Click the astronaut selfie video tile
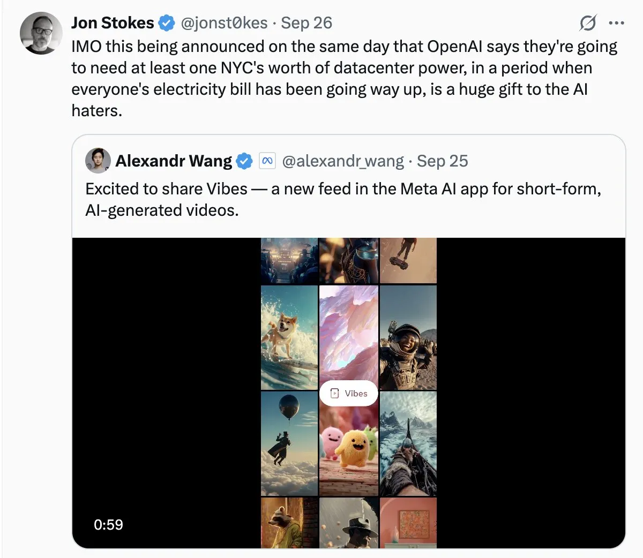643x558 pixels. point(408,337)
